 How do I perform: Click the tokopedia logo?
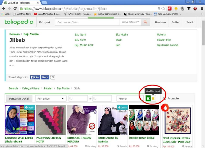tap(19, 22)
